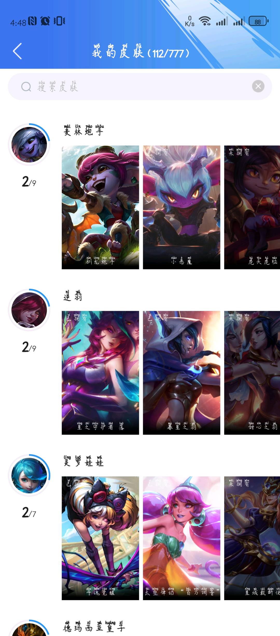Select the 暮星之羽 skin card
Image resolution: width=280 pixels, height=636 pixels.
click(x=181, y=373)
